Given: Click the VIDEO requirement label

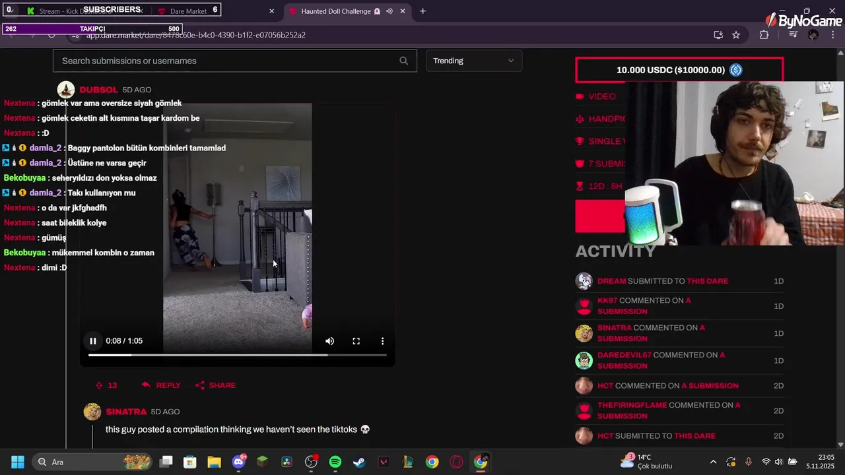Looking at the screenshot, I should (602, 96).
